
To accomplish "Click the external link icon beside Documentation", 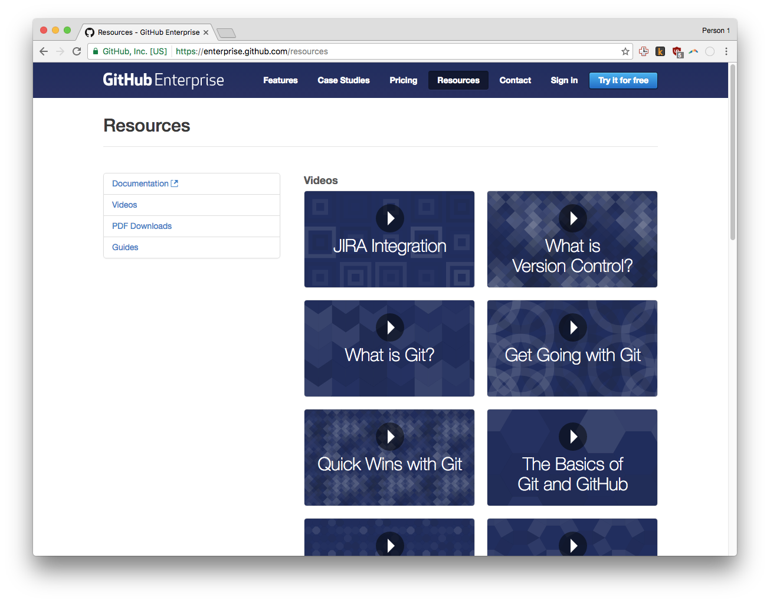I will point(175,183).
